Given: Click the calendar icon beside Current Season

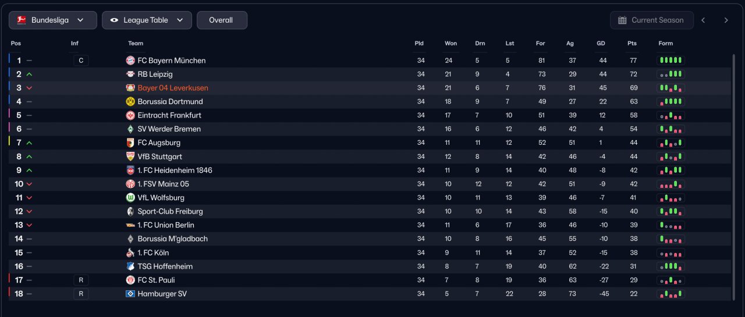Looking at the screenshot, I should [622, 20].
